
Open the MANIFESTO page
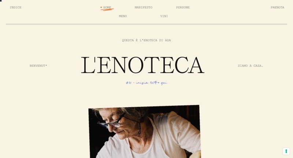[x=144, y=7]
